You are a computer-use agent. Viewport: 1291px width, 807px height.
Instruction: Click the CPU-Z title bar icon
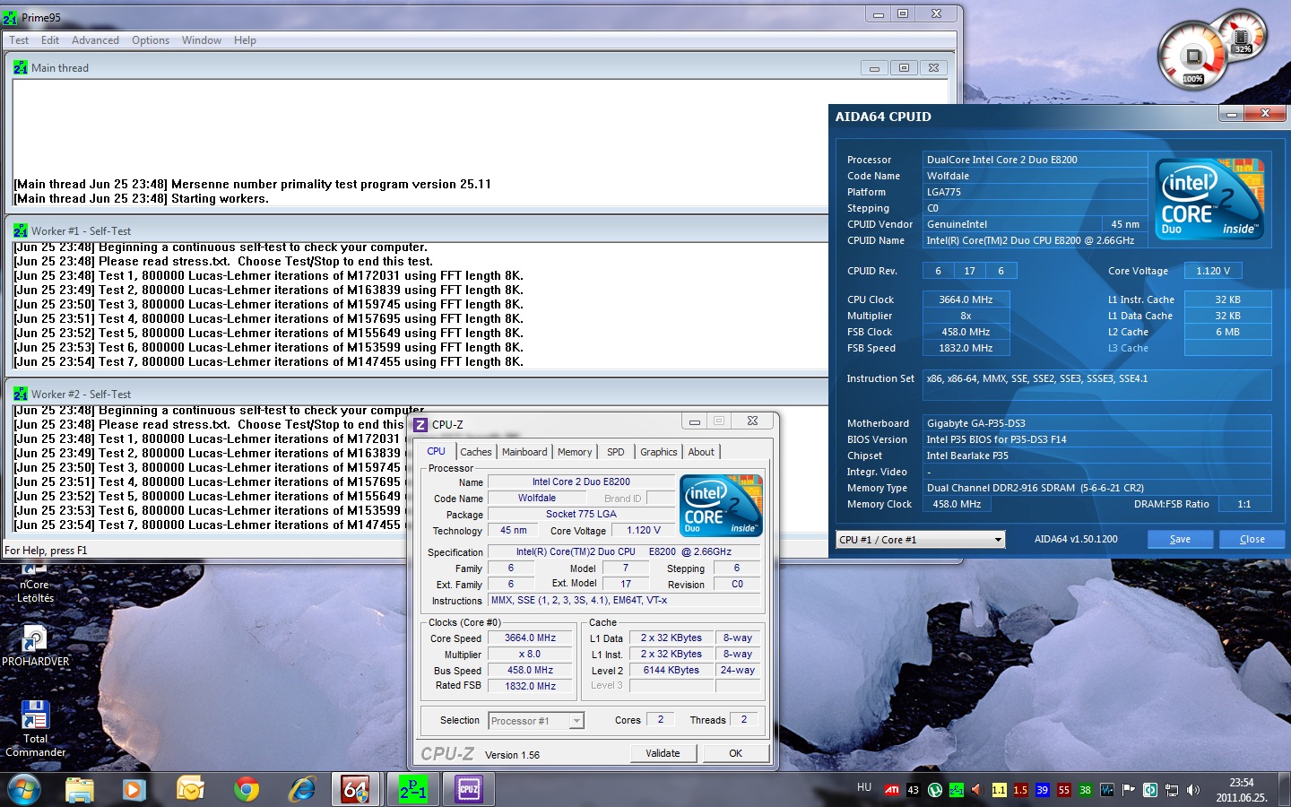(420, 424)
